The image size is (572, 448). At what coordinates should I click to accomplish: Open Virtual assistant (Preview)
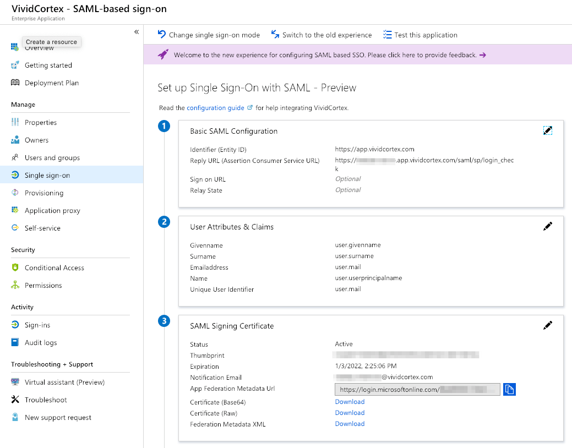click(x=64, y=382)
